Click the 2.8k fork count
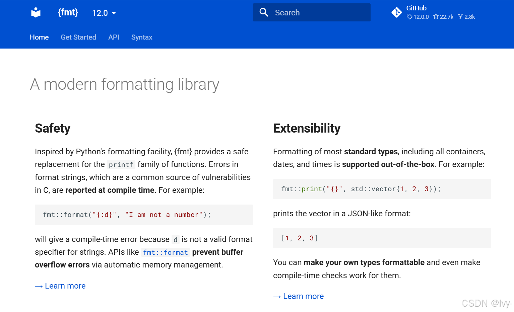Viewport: 514px width, 312px height. click(x=470, y=17)
